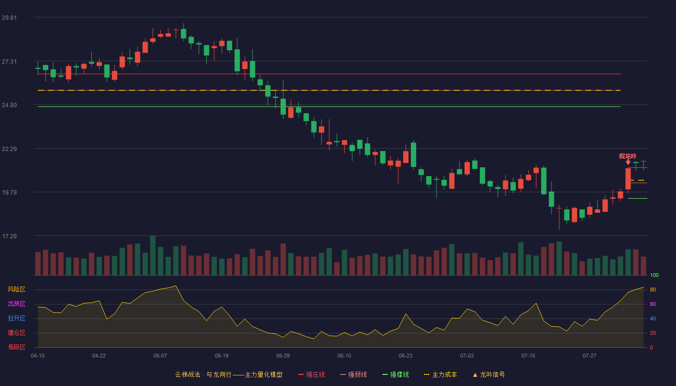Click the 龙吟信号 triangle legend icon
The width and height of the screenshot is (676, 386).
tap(475, 375)
